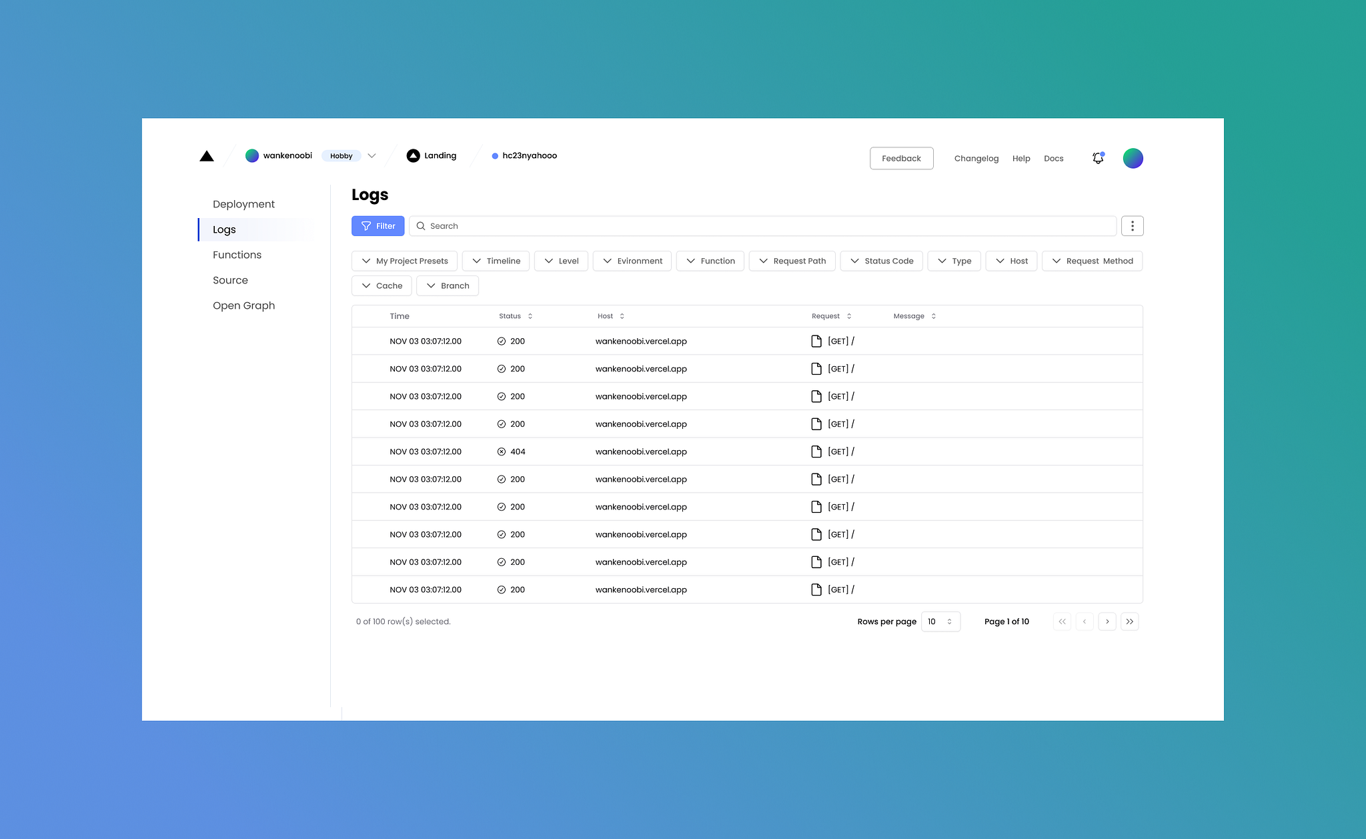The height and width of the screenshot is (839, 1366).
Task: Open the My Project Presets dropdown
Action: coord(404,261)
